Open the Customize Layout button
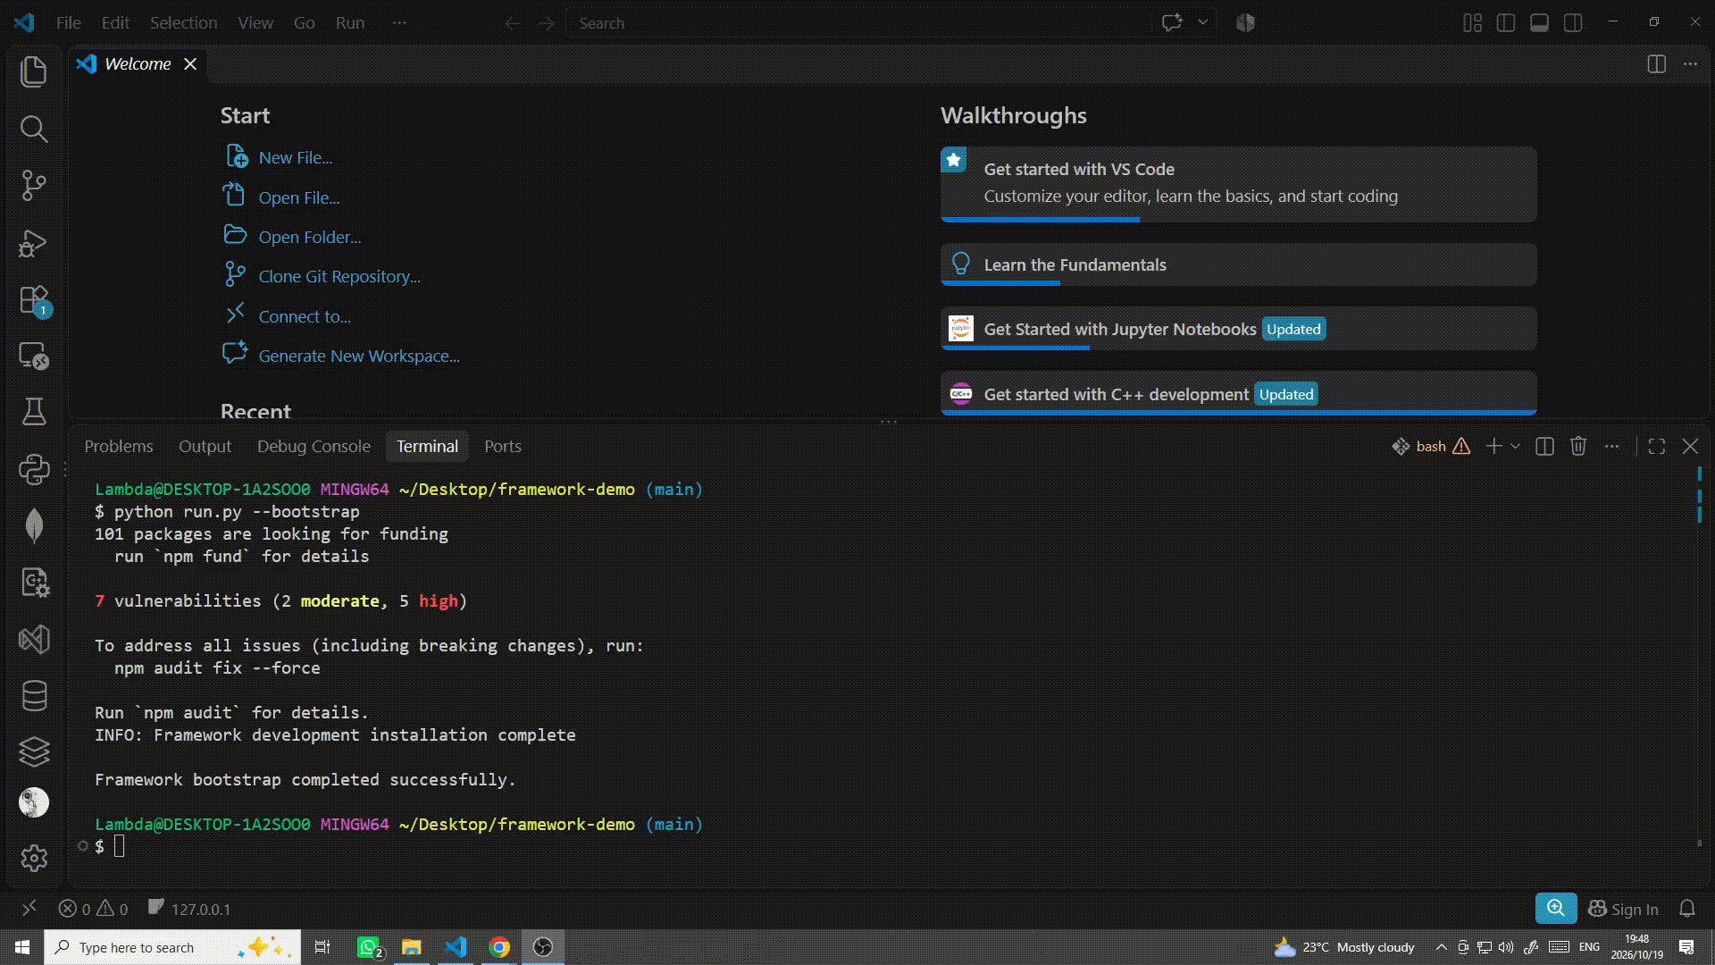 click(x=1472, y=23)
